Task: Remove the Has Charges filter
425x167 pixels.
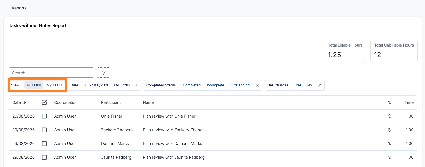Action: tap(320, 85)
